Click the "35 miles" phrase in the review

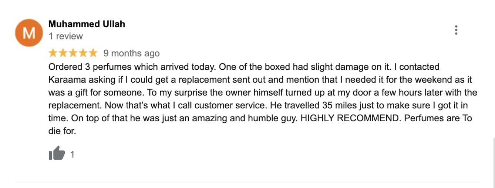(339, 105)
